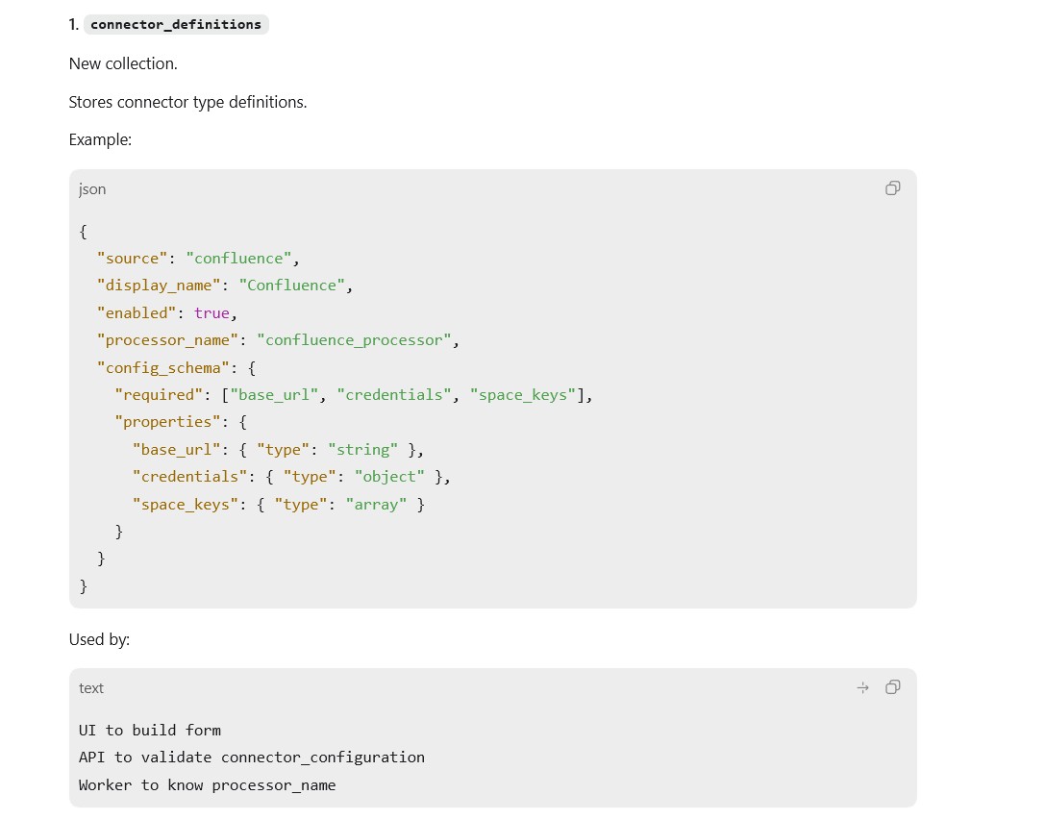1045x820 pixels.
Task: Click the 'Used by:' label
Action: (x=99, y=639)
